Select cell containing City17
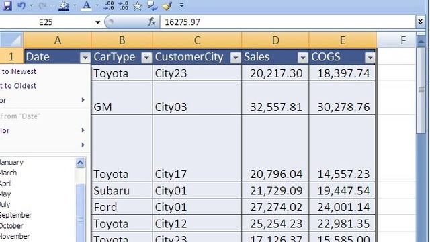 (x=197, y=149)
